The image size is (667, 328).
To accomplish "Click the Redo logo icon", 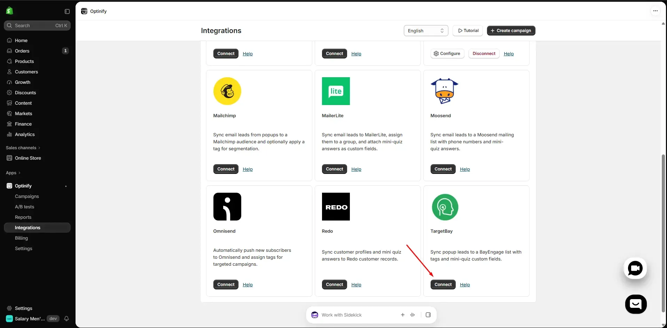I will pos(336,207).
